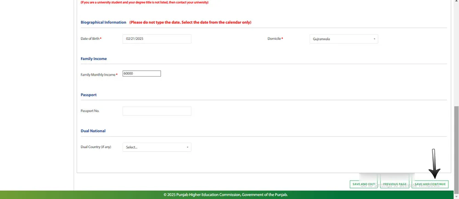This screenshot has width=459, height=199.
Task: Click the Date of Birth label
Action: 91,39
